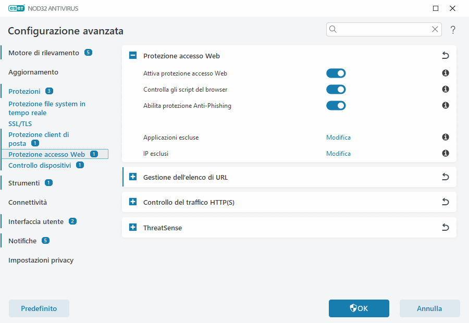Turn off Abilita protezione Anti-Phishing

click(x=336, y=105)
